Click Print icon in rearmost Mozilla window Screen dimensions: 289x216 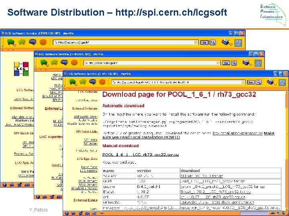click(226, 42)
